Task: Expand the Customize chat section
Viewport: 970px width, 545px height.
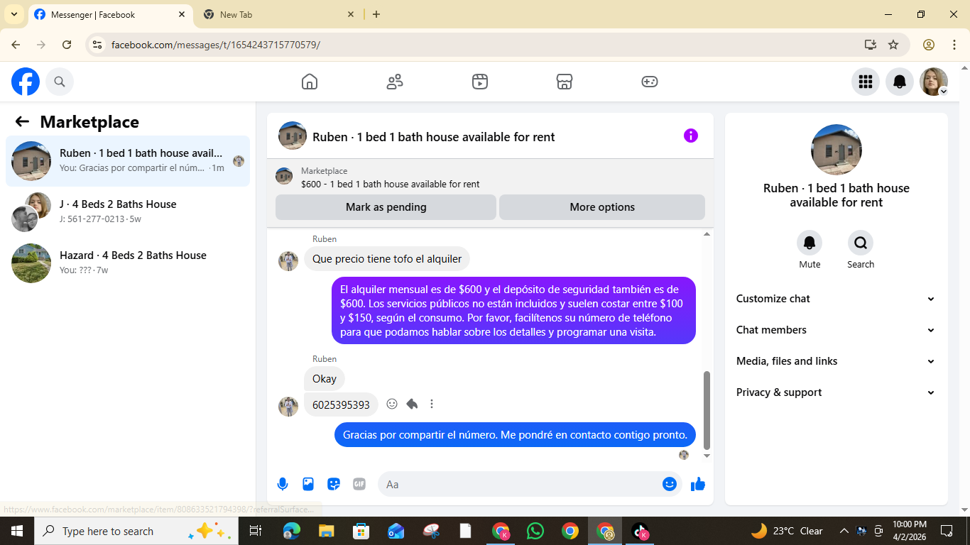Action: click(x=836, y=299)
